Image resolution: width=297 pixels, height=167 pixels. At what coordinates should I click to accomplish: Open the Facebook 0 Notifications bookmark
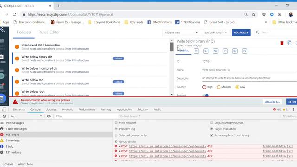coord(160,22)
